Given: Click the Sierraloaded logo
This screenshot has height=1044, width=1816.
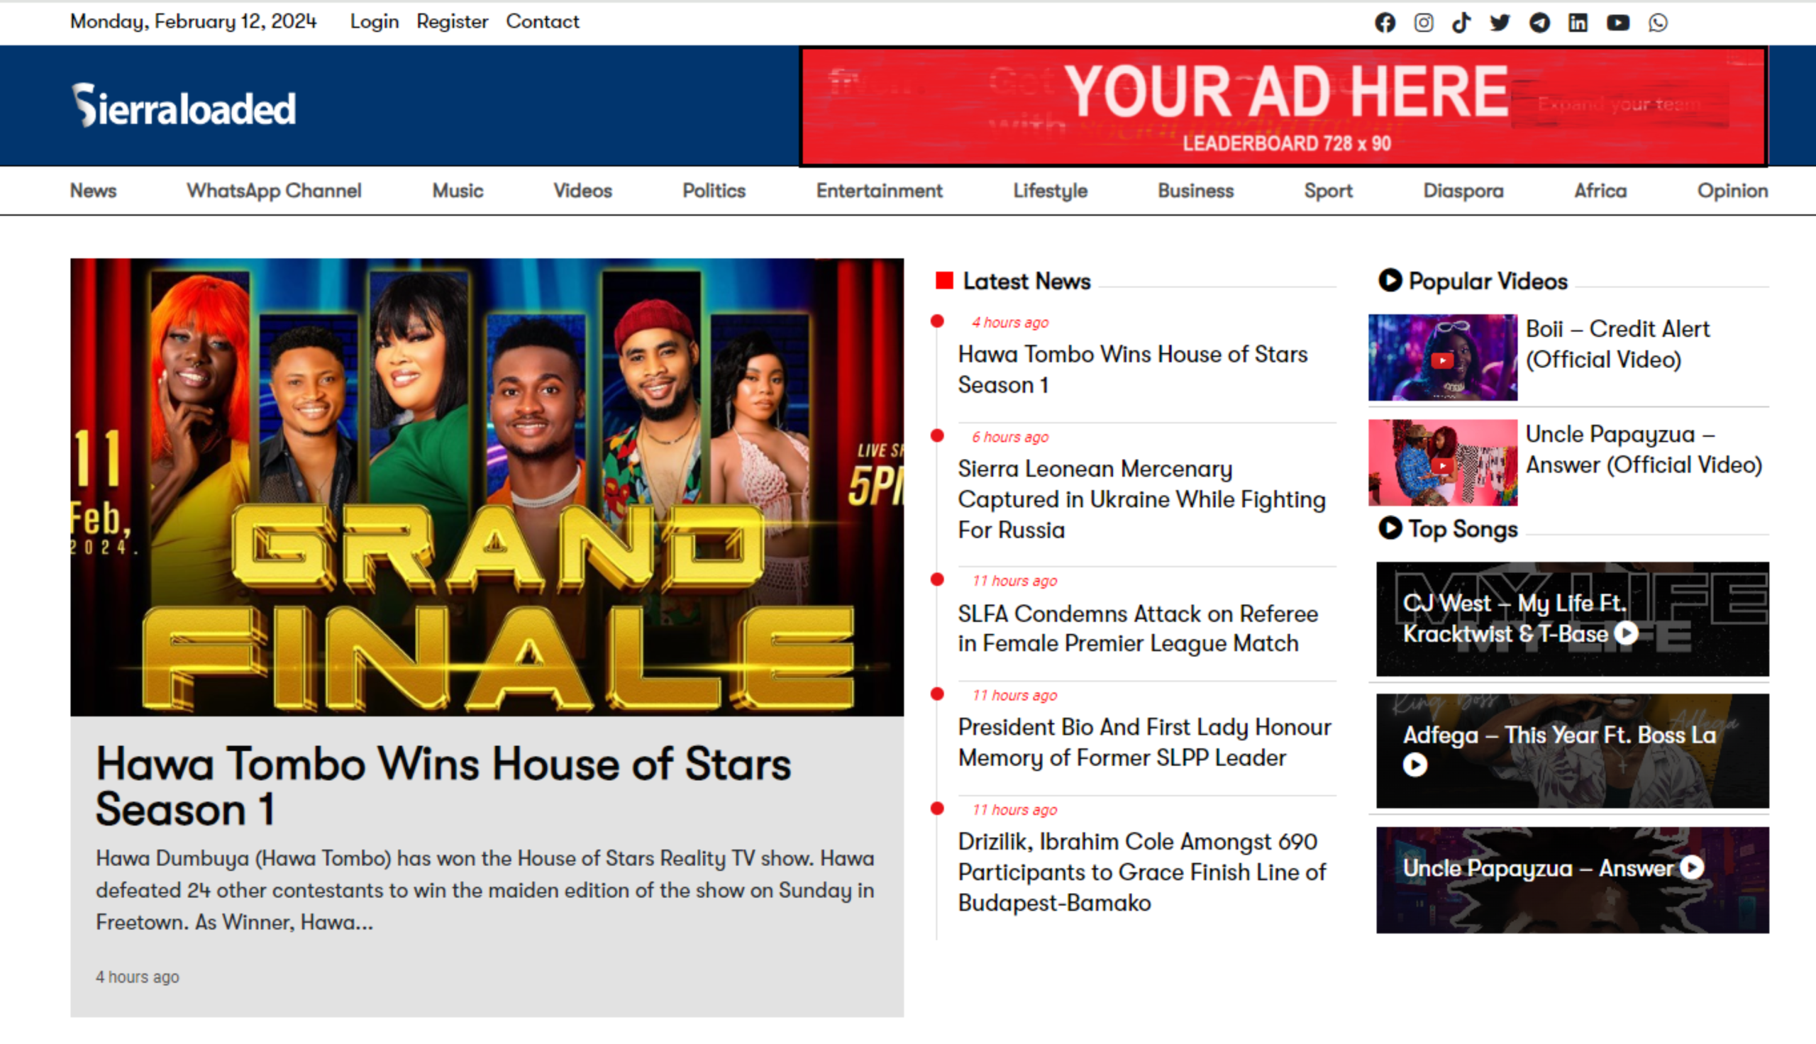Looking at the screenshot, I should pyautogui.click(x=184, y=106).
